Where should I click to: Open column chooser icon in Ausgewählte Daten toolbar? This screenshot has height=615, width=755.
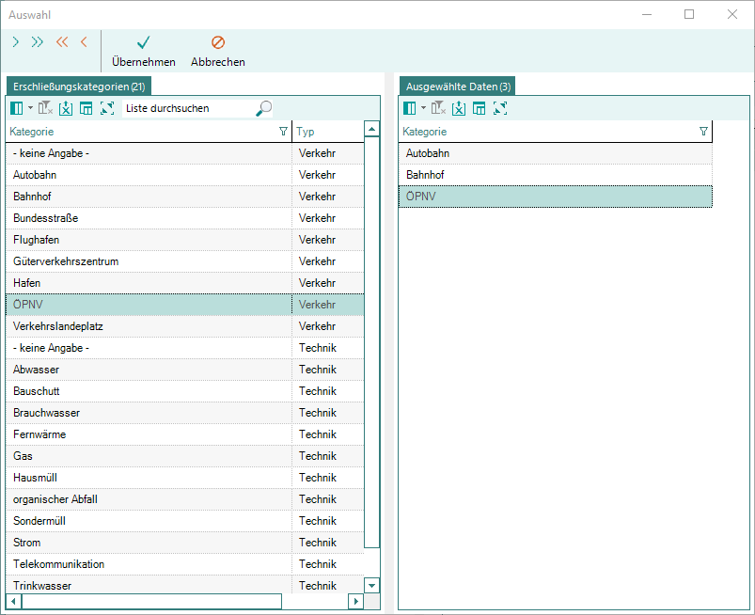click(409, 108)
